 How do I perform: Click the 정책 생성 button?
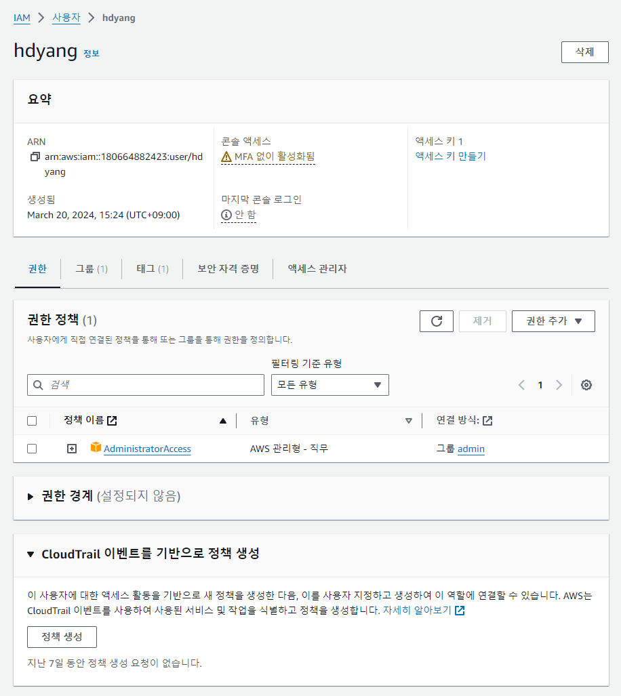[62, 637]
